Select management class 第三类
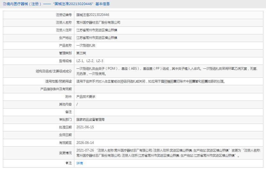266x169 pixels. click(81, 53)
